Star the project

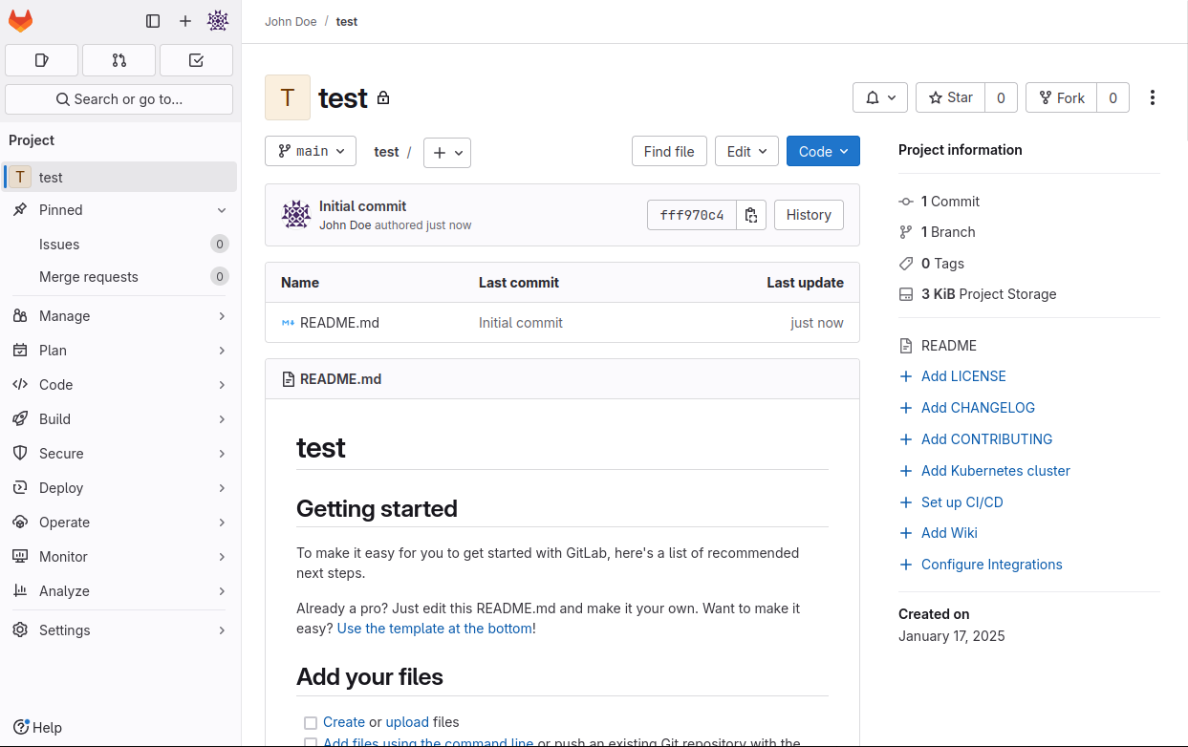(950, 97)
